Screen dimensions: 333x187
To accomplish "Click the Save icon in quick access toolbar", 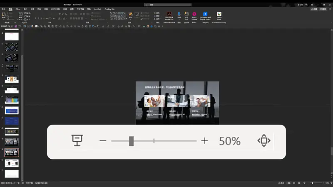I will point(16,26).
